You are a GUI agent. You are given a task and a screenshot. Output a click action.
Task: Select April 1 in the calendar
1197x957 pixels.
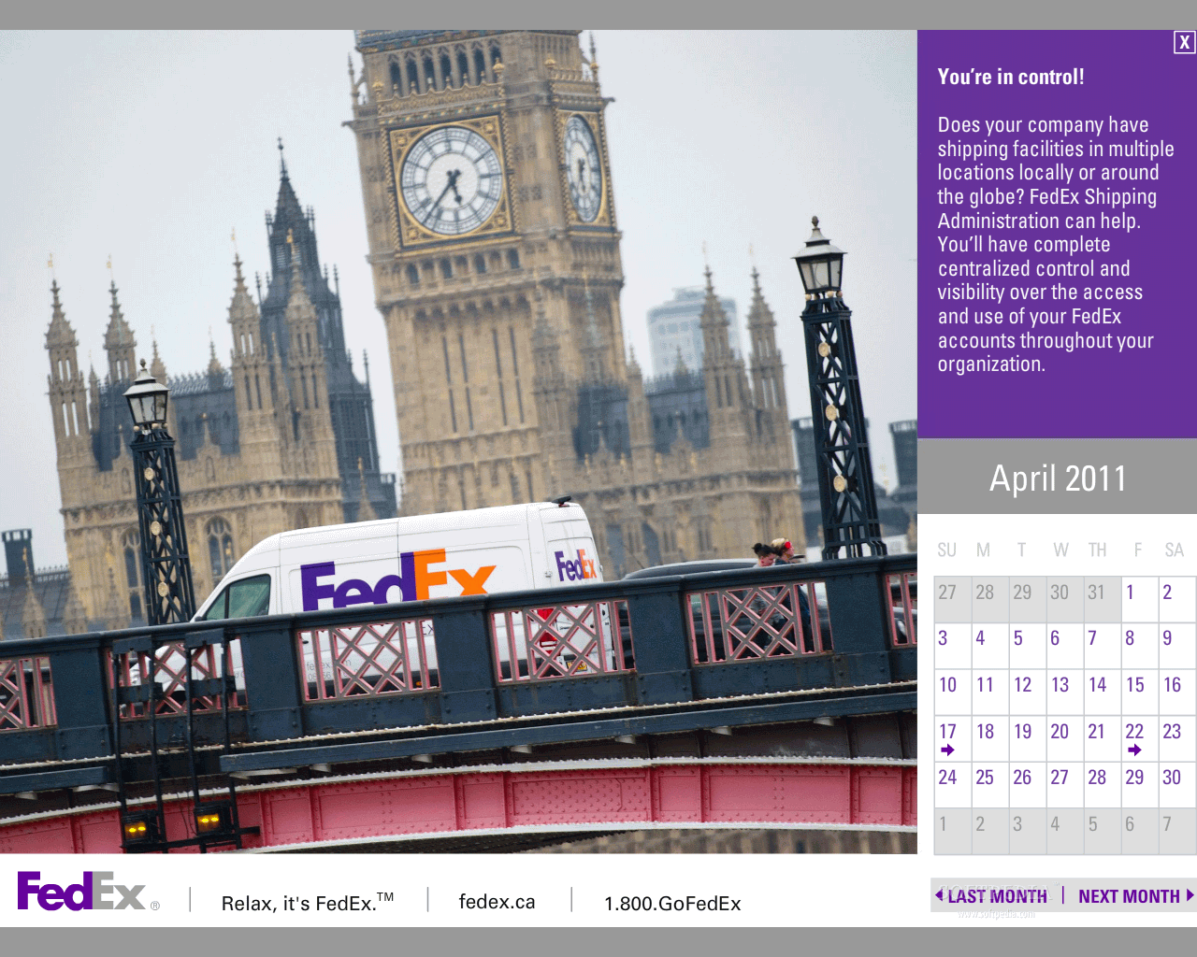(1140, 599)
